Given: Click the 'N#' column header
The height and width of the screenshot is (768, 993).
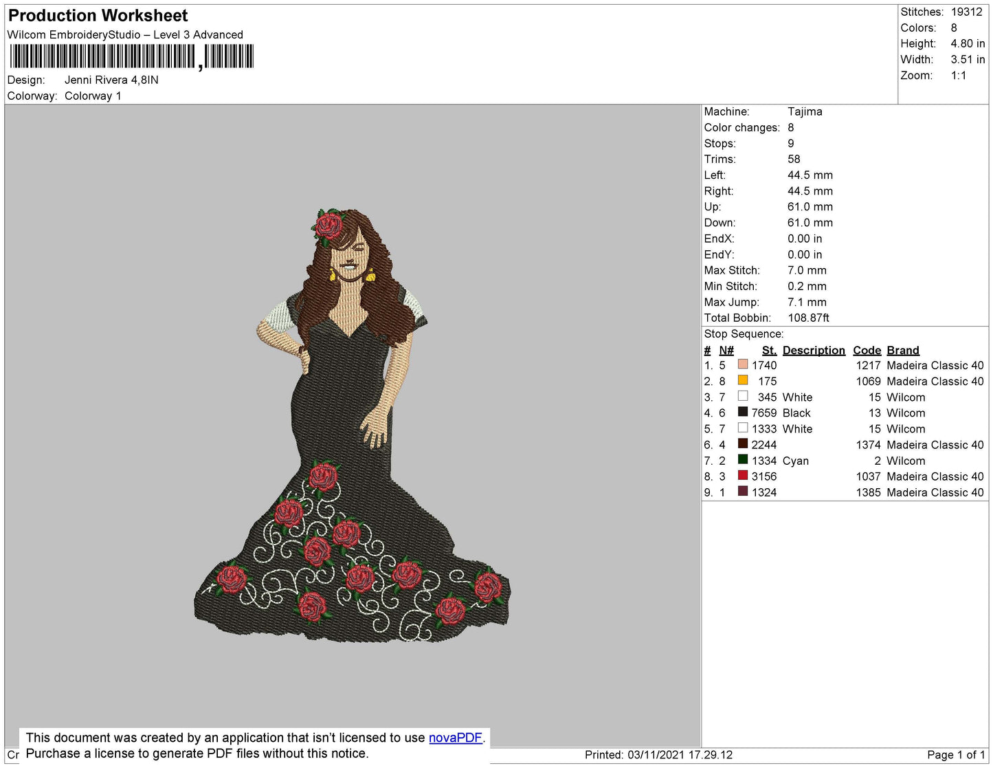Looking at the screenshot, I should click(x=726, y=350).
